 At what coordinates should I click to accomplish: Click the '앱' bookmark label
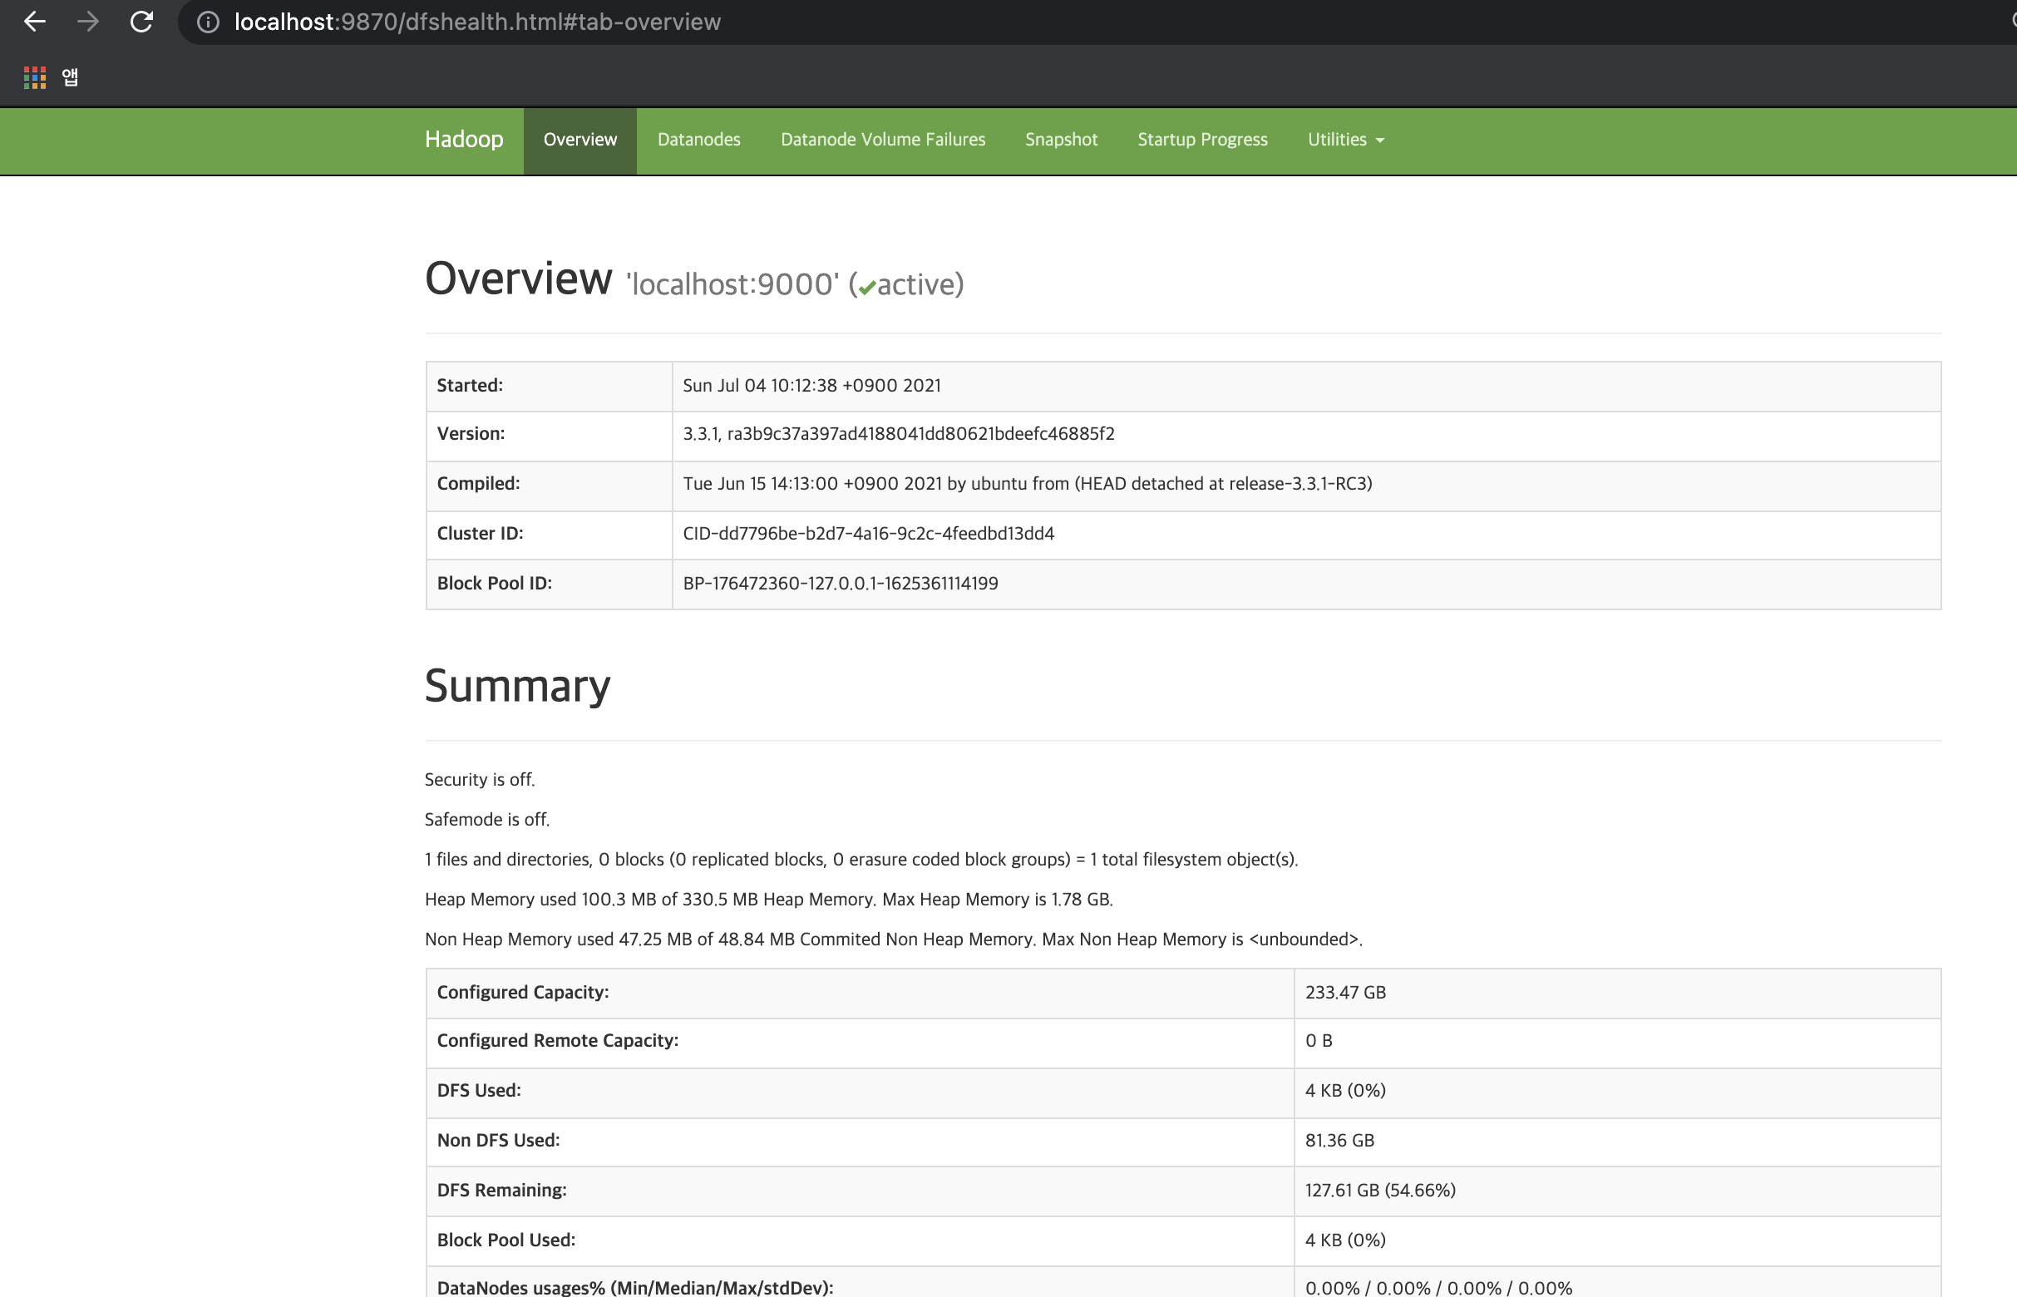pyautogui.click(x=70, y=77)
